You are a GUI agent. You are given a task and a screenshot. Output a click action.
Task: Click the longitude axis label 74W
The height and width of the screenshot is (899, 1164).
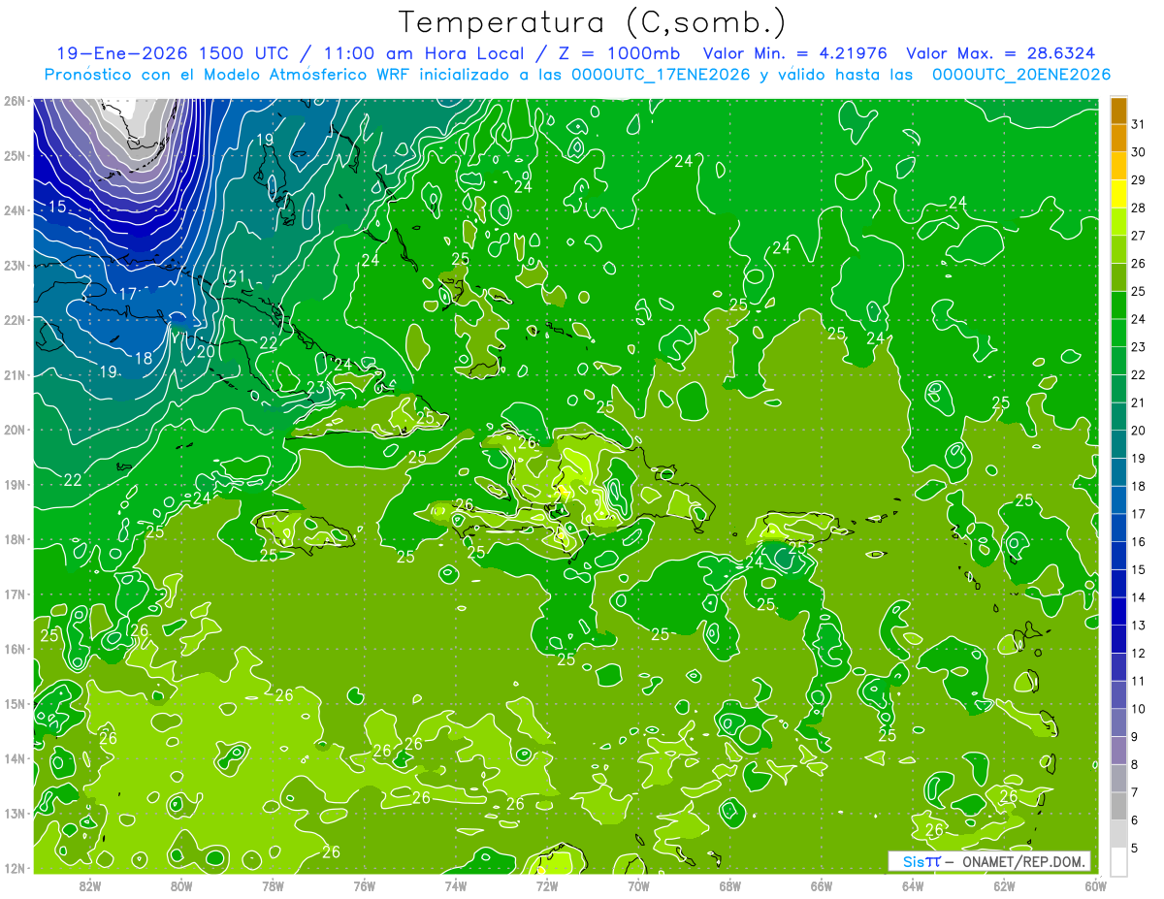click(455, 885)
